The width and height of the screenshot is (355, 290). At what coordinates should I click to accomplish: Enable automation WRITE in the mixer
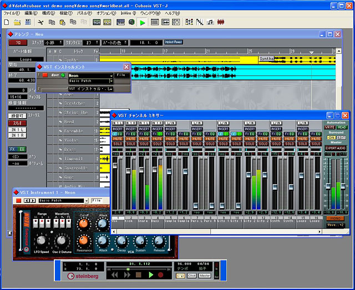pos(329,127)
